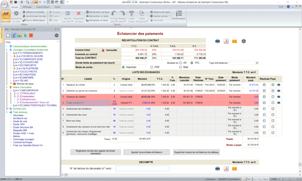Open settings gear beside recap icons
Screen dimensions: 302x181
(x=244, y=41)
